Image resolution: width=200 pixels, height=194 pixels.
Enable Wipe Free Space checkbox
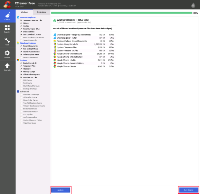click(21, 123)
